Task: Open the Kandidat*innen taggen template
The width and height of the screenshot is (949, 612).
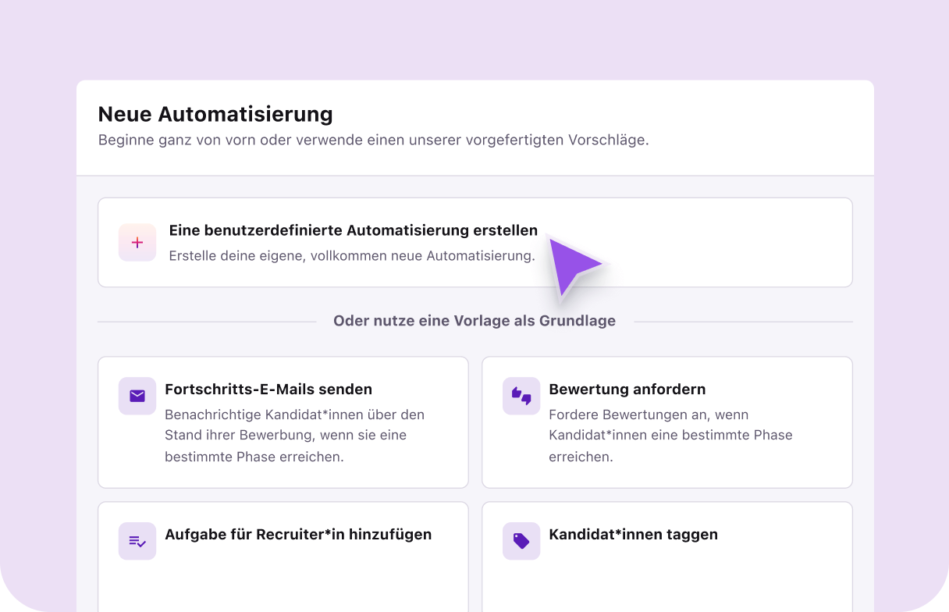Action: pos(667,556)
